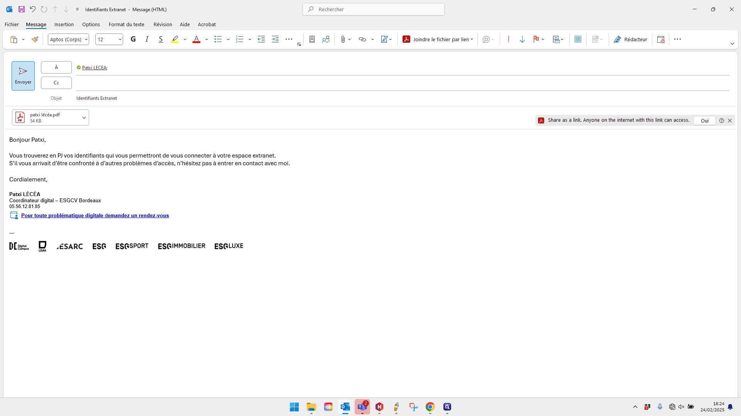Apply red font color
Viewport: 741px width, 416px height.
196,39
